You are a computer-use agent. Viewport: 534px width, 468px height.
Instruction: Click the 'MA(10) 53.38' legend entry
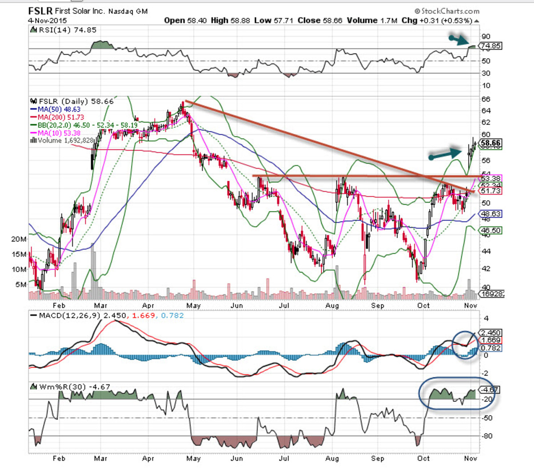coord(59,133)
